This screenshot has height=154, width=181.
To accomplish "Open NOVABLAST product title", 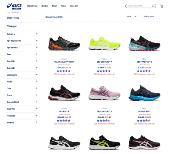I will 144,112.
